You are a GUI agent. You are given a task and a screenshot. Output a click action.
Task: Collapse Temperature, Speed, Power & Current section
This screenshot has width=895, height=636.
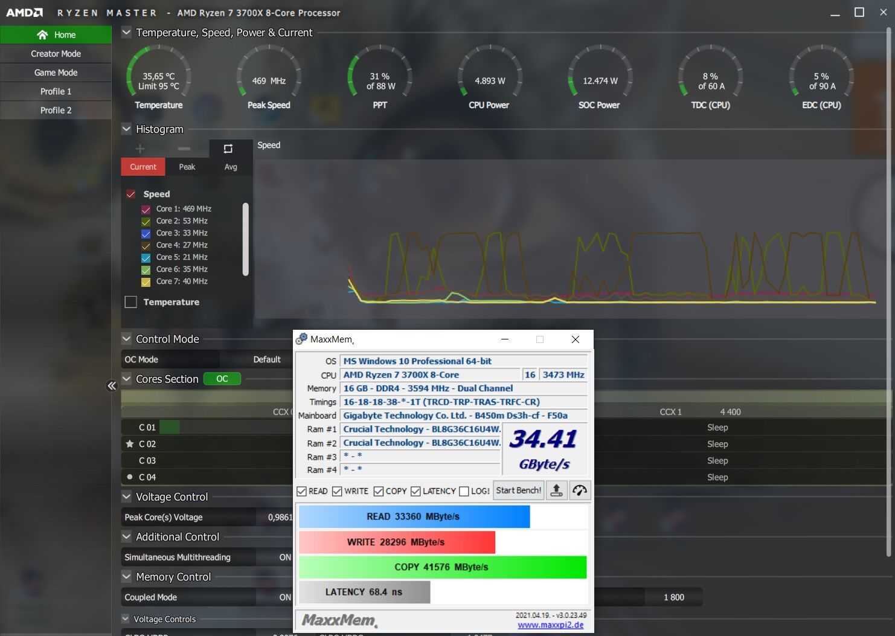(126, 33)
